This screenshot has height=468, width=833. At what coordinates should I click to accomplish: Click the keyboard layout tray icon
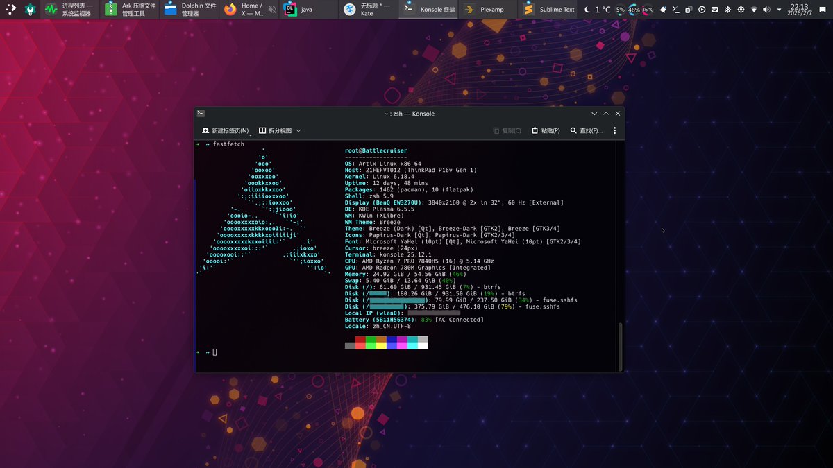point(715,10)
